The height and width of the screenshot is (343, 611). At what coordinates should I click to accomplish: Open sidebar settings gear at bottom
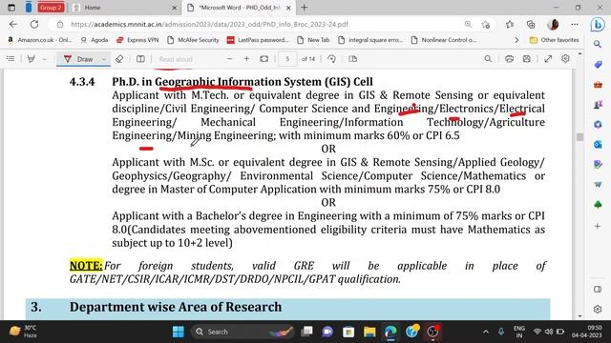point(598,309)
